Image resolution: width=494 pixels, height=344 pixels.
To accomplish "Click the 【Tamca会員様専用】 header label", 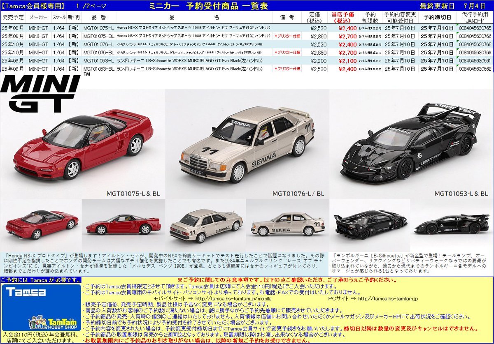I will pos(34,6).
